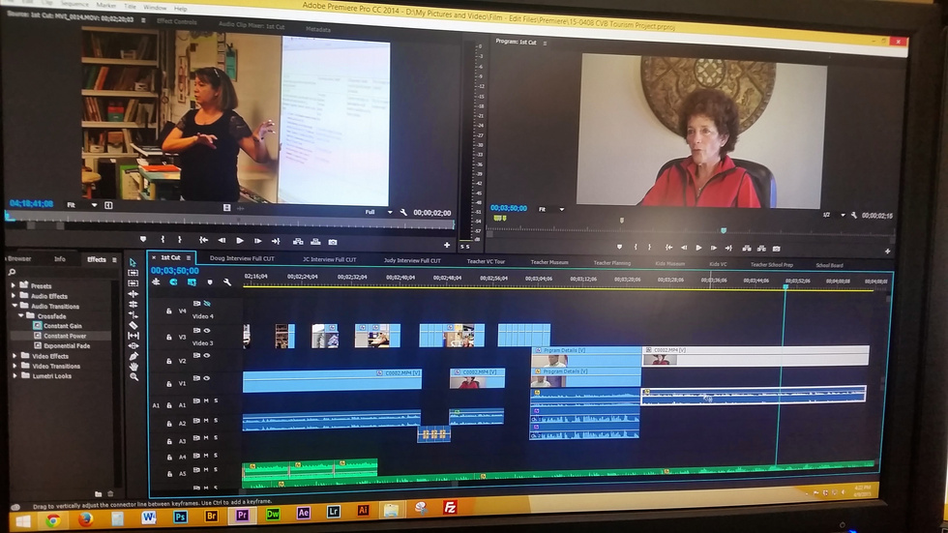Click the timeline playhead marker on ruler

[x=785, y=286]
